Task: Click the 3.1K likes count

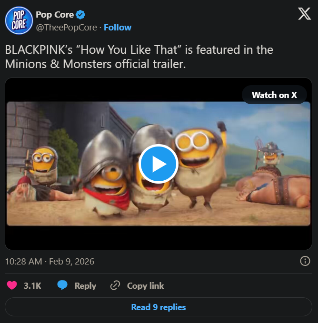Action: pos(32,286)
